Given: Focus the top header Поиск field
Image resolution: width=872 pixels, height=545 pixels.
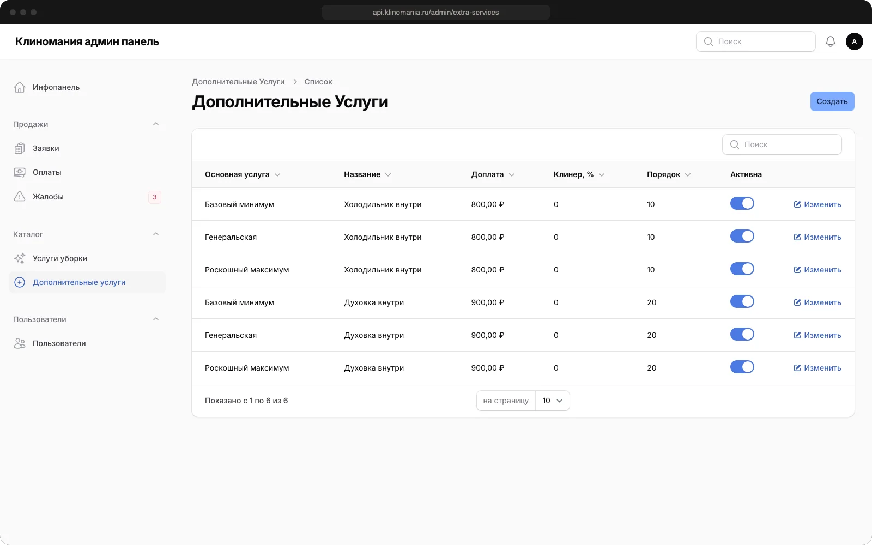Looking at the screenshot, I should (x=756, y=41).
